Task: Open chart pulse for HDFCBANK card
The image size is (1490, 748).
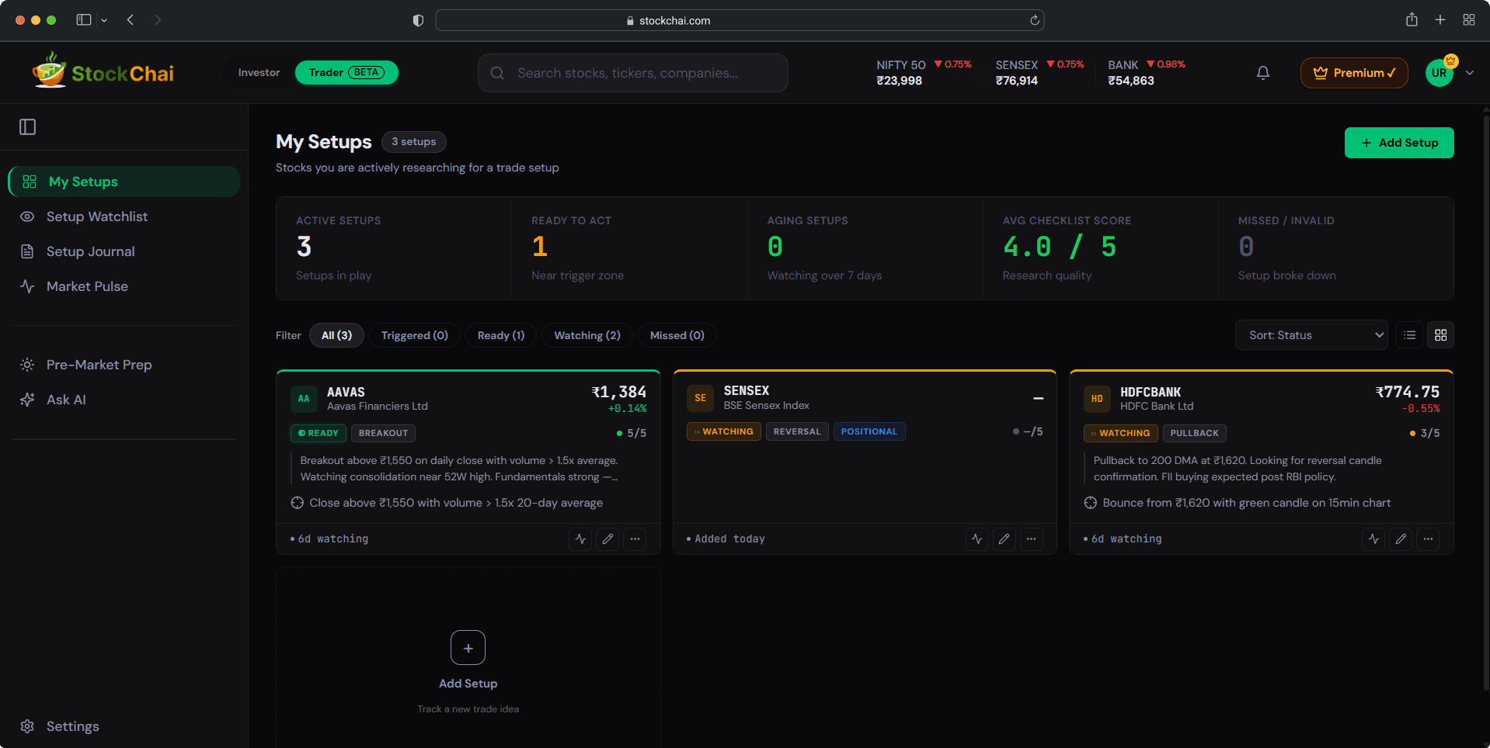Action: pyautogui.click(x=1373, y=538)
